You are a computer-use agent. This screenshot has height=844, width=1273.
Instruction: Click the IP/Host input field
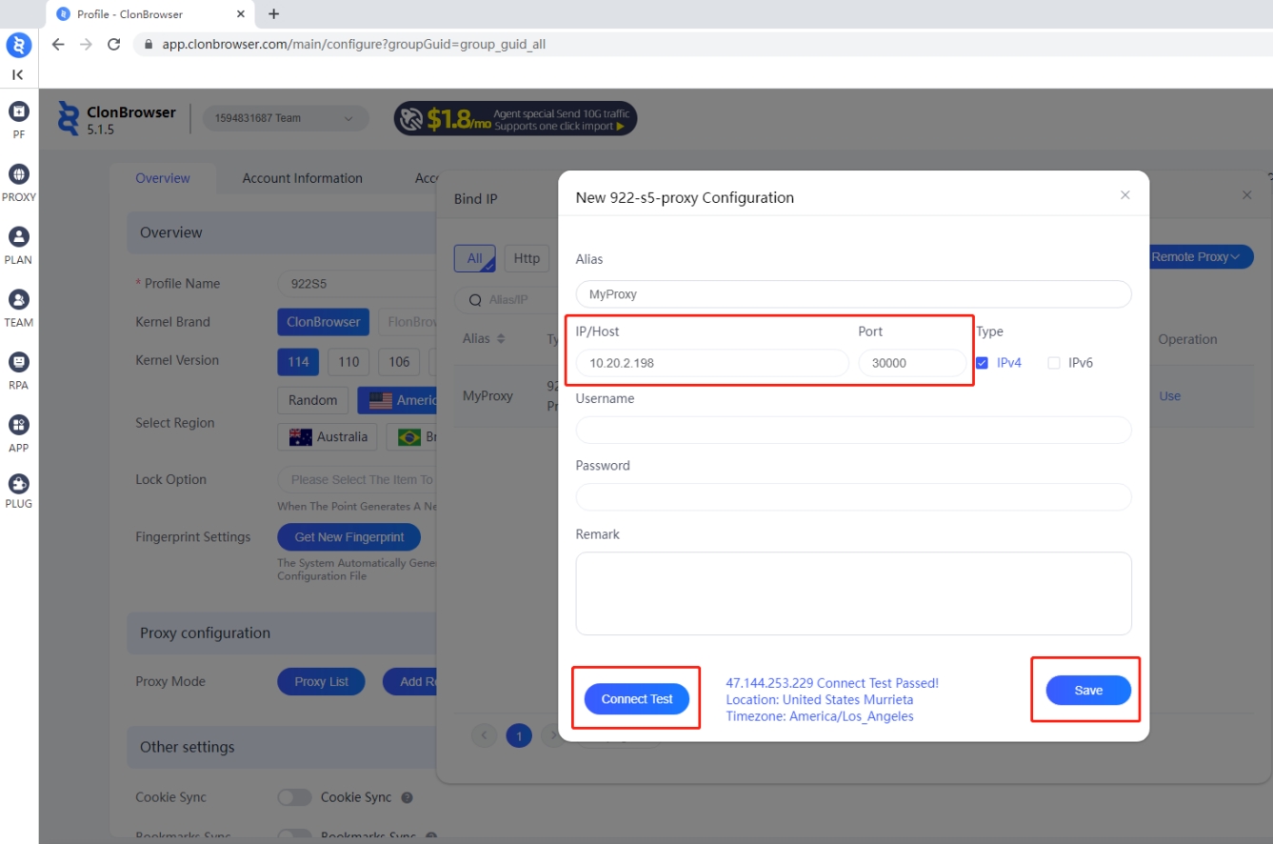point(711,363)
